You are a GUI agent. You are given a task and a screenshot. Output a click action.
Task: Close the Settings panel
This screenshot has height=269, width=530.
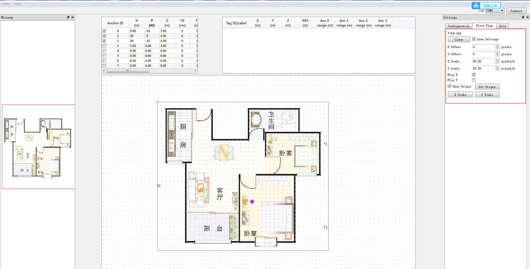(x=527, y=17)
